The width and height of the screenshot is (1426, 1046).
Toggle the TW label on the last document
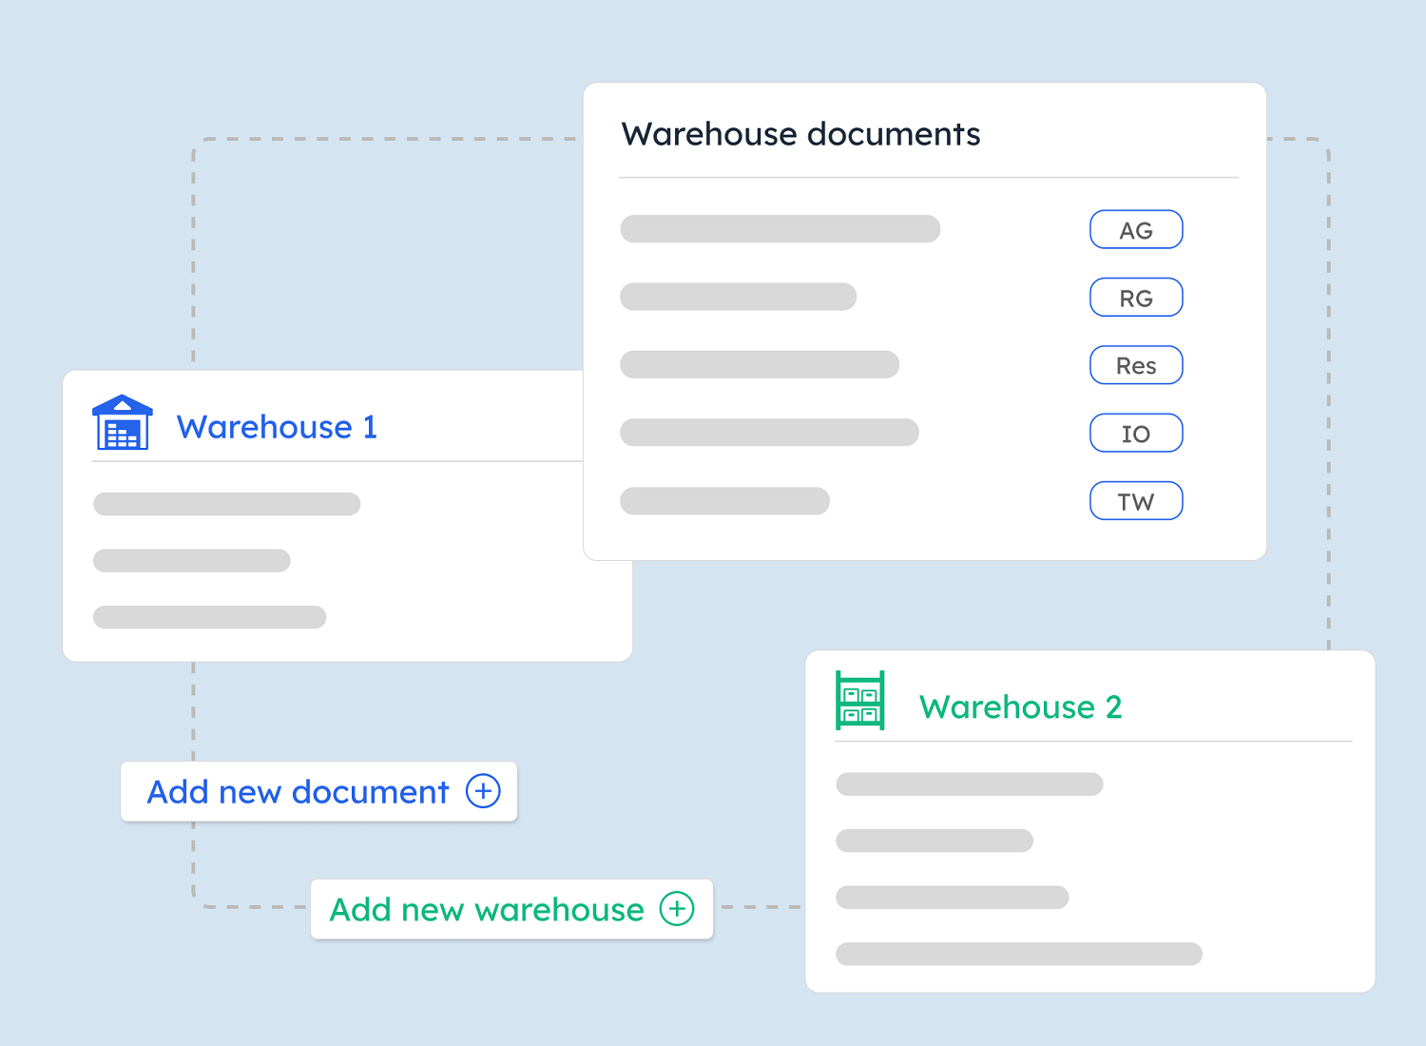(1136, 500)
